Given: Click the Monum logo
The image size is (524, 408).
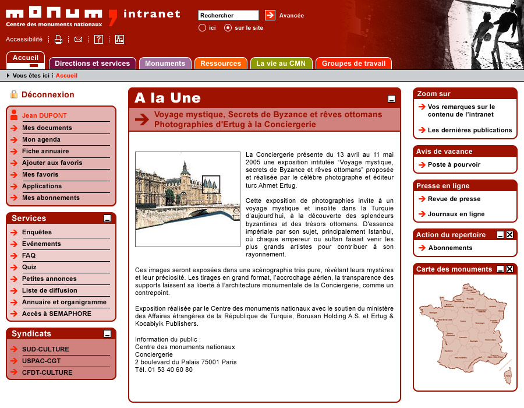Looking at the screenshot, I should (62, 16).
